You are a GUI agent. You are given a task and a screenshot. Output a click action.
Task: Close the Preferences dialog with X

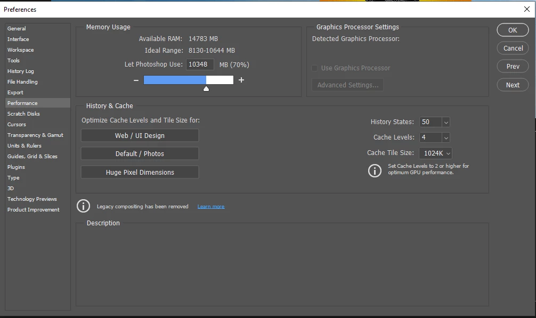[527, 9]
